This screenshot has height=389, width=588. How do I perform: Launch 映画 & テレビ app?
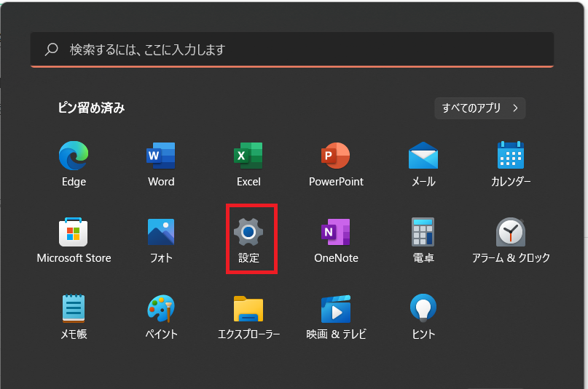pyautogui.click(x=336, y=316)
